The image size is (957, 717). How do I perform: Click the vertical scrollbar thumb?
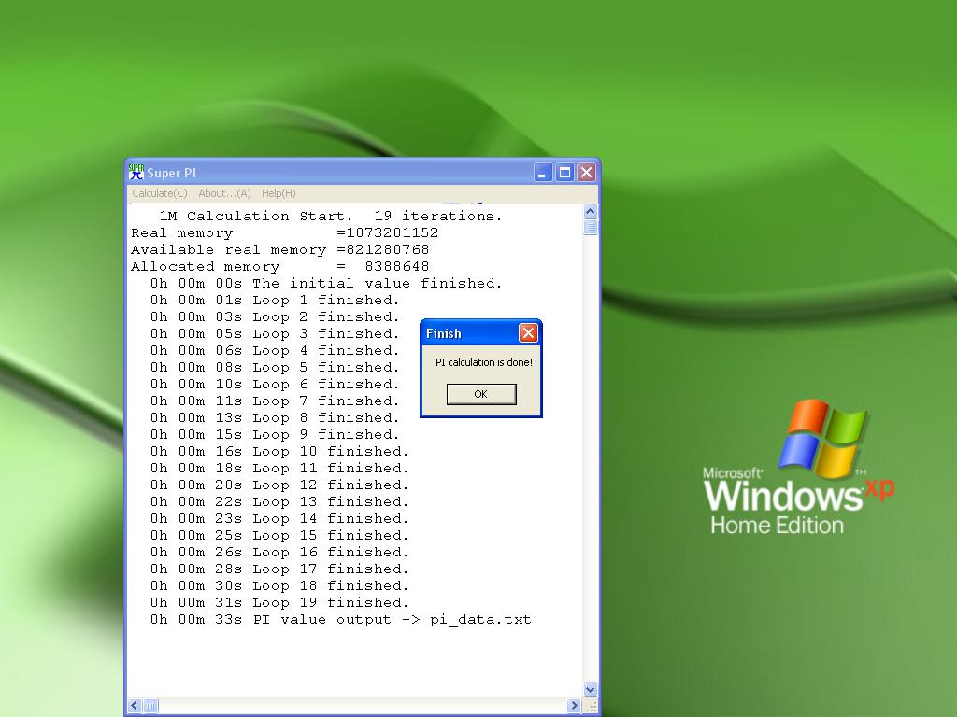(x=591, y=227)
